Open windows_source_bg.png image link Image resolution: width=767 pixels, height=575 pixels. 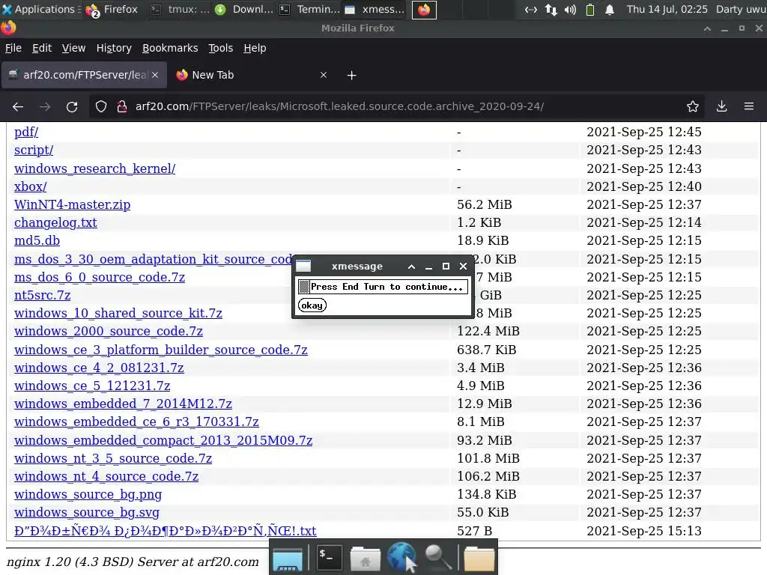pos(88,495)
